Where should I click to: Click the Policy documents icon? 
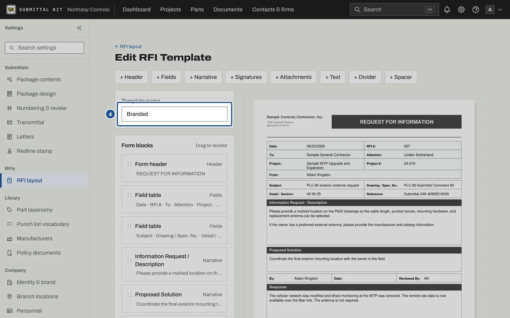(x=10, y=253)
